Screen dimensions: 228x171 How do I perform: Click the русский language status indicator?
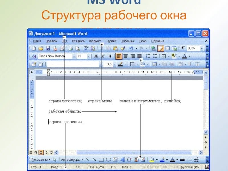click(x=190, y=167)
